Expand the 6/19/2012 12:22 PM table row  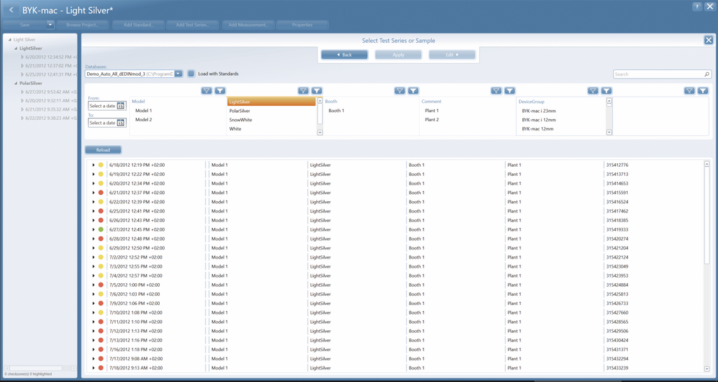(93, 174)
